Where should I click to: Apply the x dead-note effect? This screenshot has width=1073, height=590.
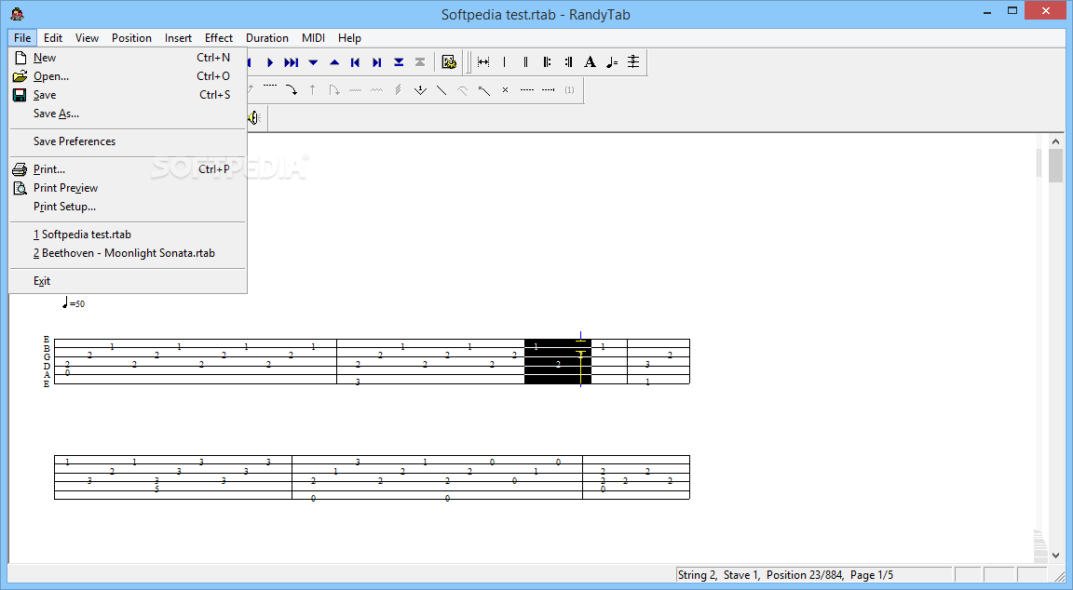pos(505,89)
